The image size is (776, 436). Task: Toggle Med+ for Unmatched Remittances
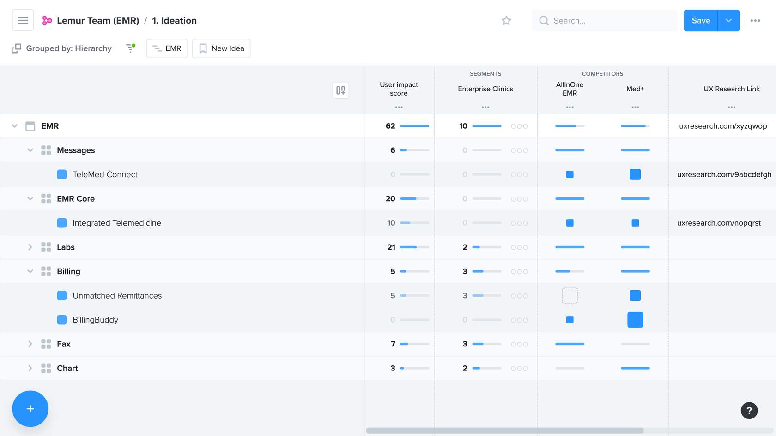[x=635, y=296]
